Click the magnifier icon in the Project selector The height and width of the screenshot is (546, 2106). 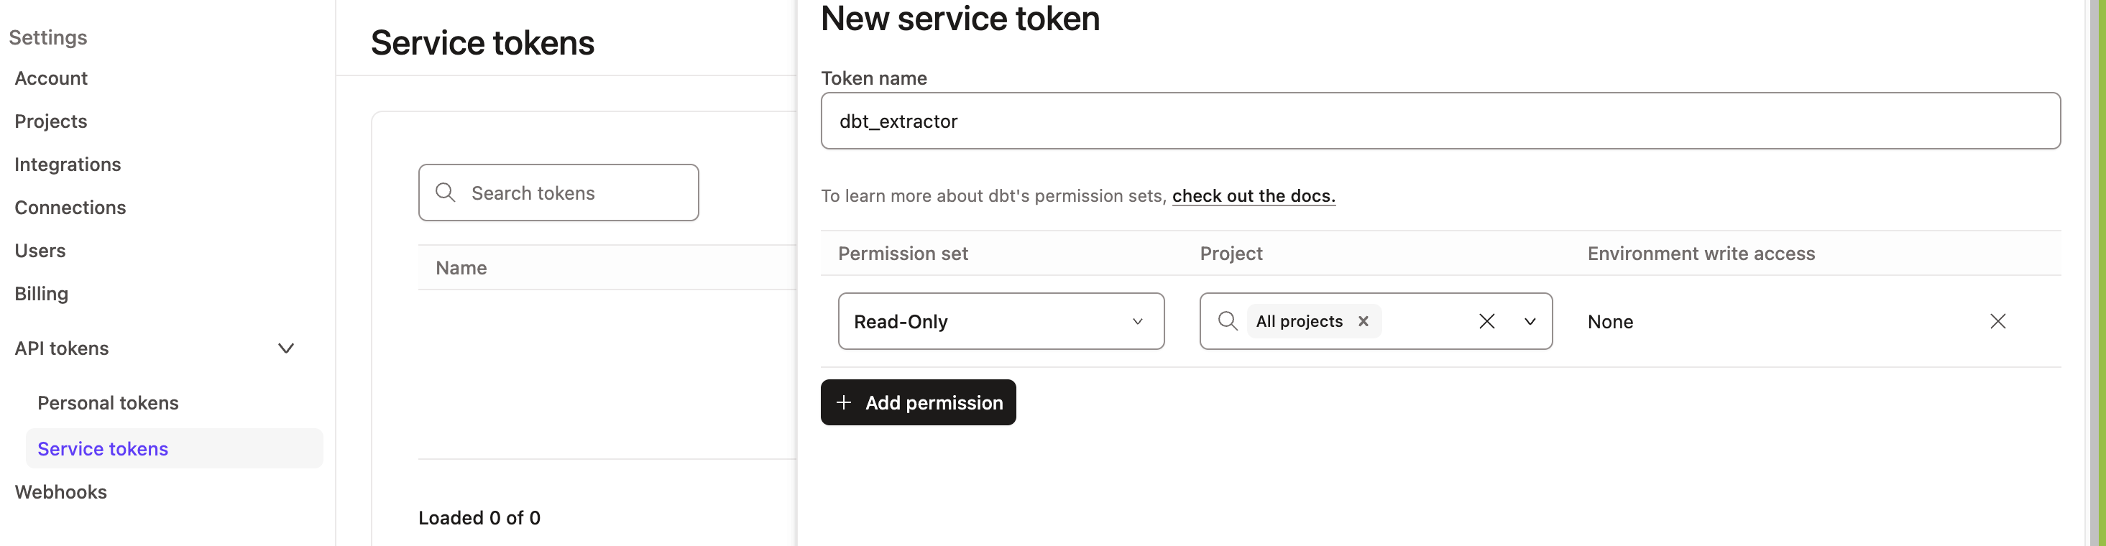pyautogui.click(x=1227, y=320)
